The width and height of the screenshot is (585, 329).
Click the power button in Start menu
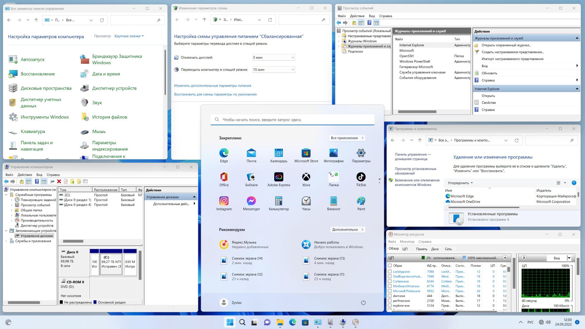(x=363, y=302)
